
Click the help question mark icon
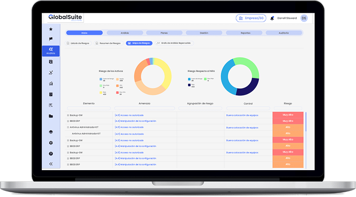(51, 154)
